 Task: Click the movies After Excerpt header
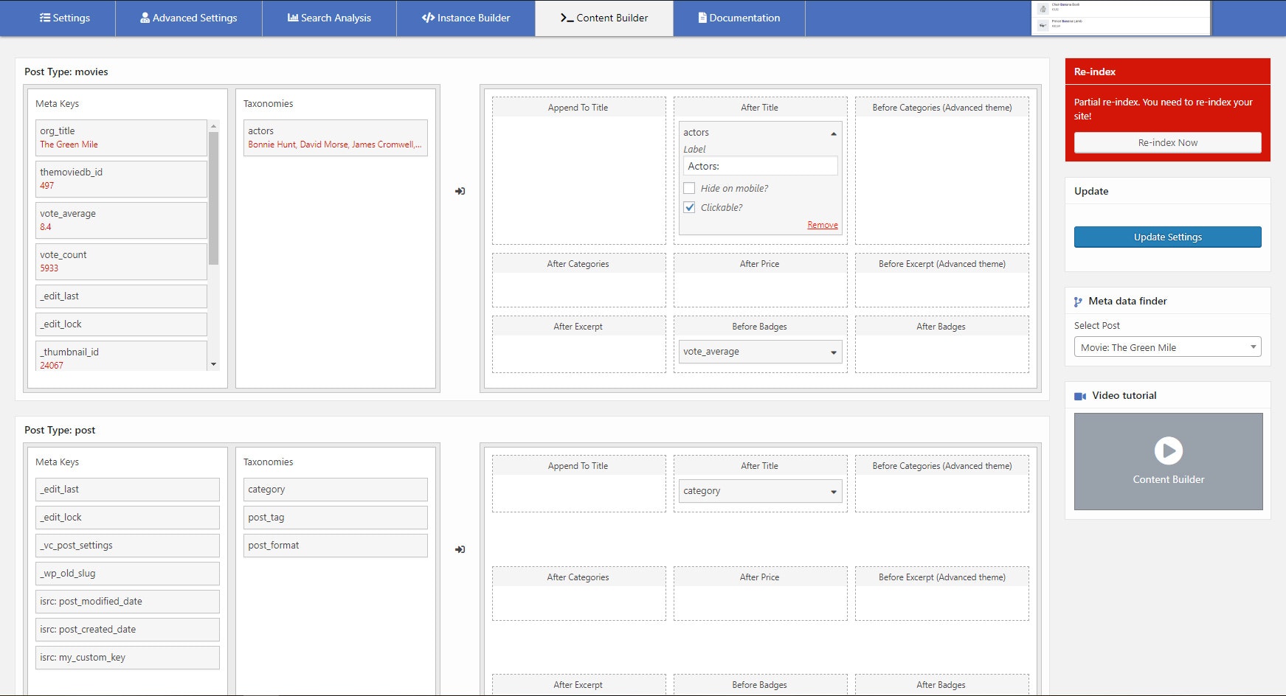578,327
